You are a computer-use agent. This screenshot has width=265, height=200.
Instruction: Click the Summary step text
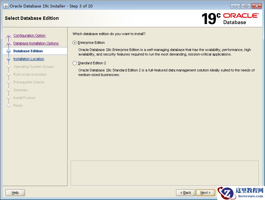pyautogui.click(x=20, y=90)
